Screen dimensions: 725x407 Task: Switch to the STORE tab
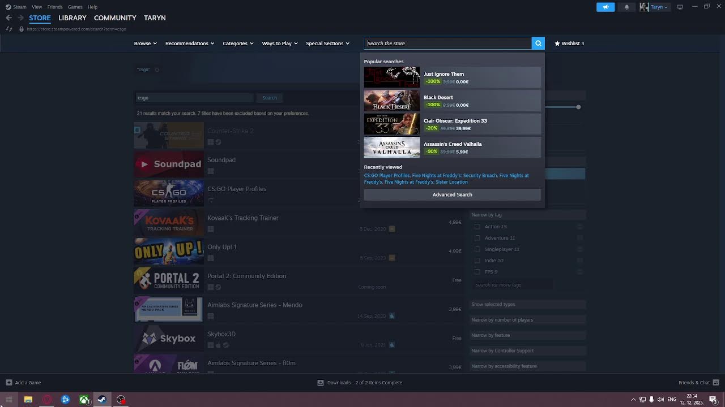point(40,18)
